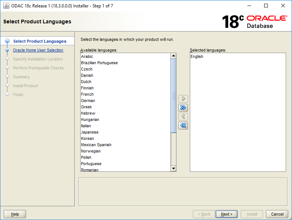Screen dimensions: 292x220
Task: Click the add-all languages double-arrow button
Action: (183, 108)
